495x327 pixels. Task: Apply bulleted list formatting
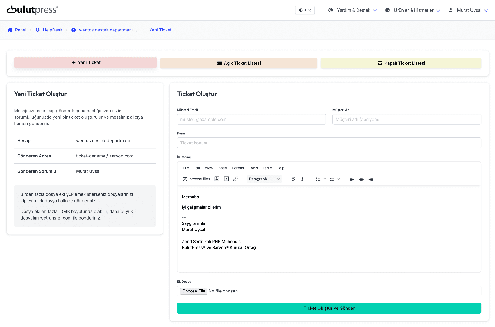pos(318,179)
